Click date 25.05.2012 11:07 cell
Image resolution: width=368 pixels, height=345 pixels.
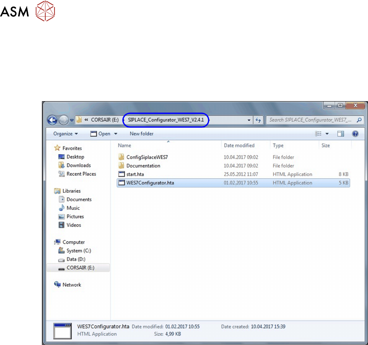241,175
